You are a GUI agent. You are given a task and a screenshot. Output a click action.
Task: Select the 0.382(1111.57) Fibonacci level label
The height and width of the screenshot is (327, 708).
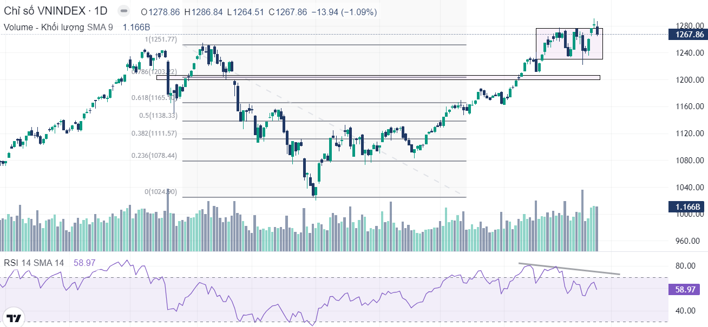point(154,134)
